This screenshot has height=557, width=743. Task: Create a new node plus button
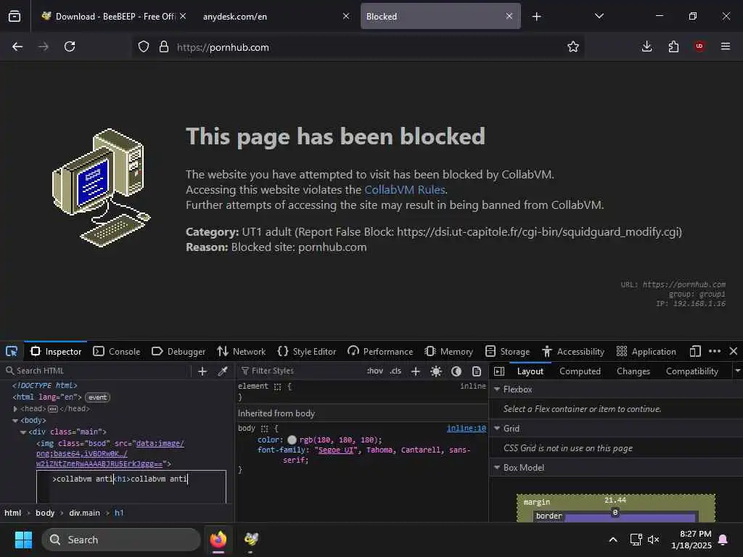pos(202,371)
